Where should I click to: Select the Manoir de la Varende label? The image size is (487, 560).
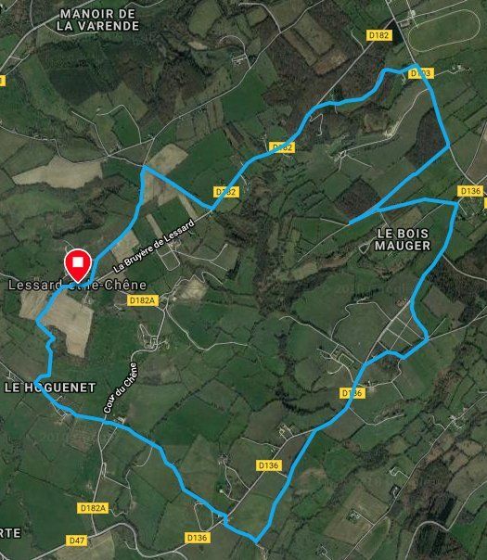[98, 20]
